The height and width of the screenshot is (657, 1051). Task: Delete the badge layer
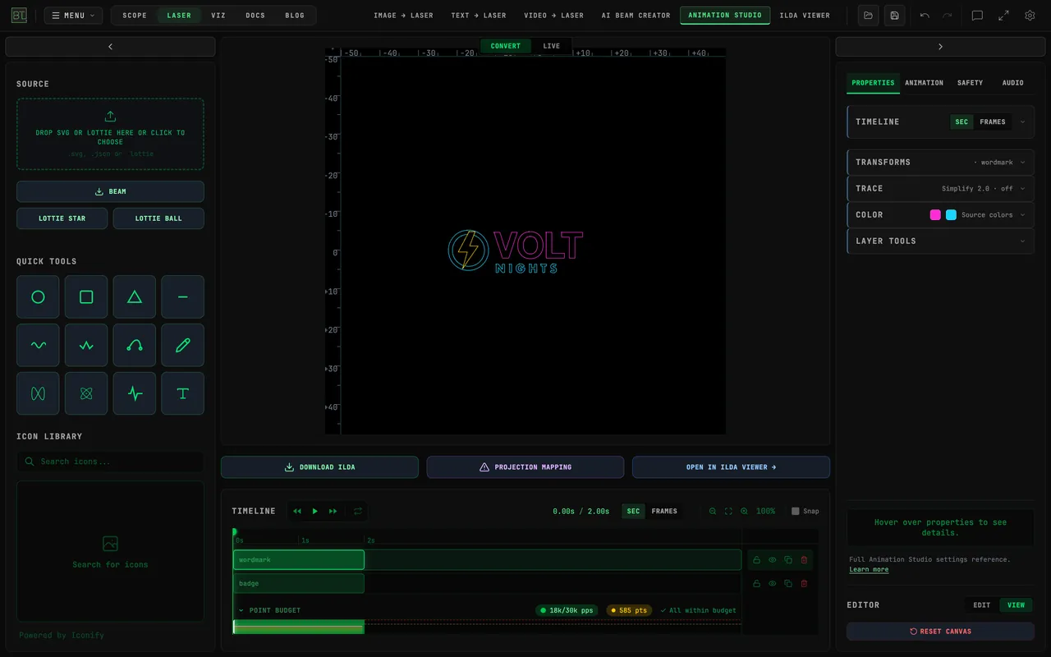(x=804, y=584)
